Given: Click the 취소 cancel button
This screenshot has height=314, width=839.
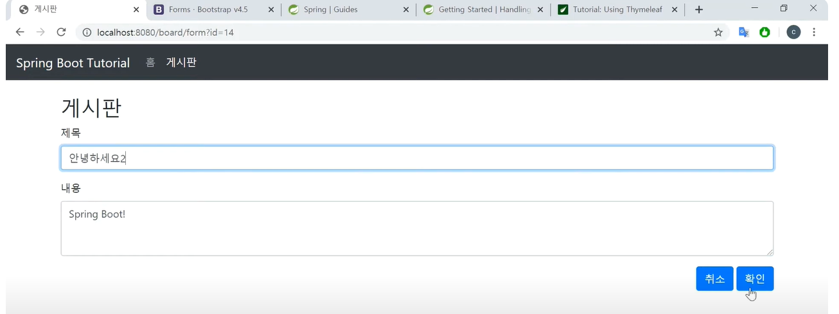Looking at the screenshot, I should (714, 279).
